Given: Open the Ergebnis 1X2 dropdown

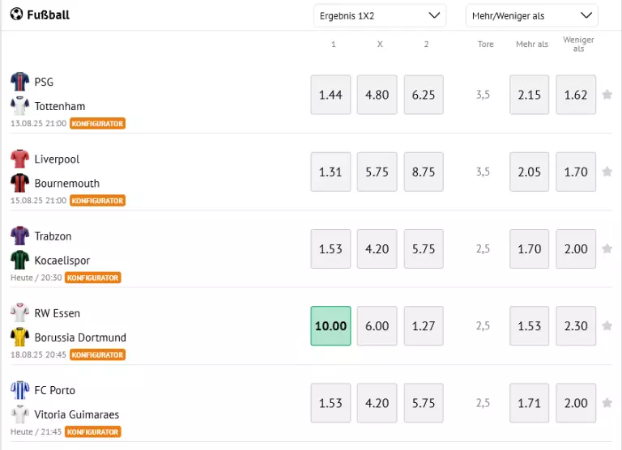Looking at the screenshot, I should tap(380, 16).
